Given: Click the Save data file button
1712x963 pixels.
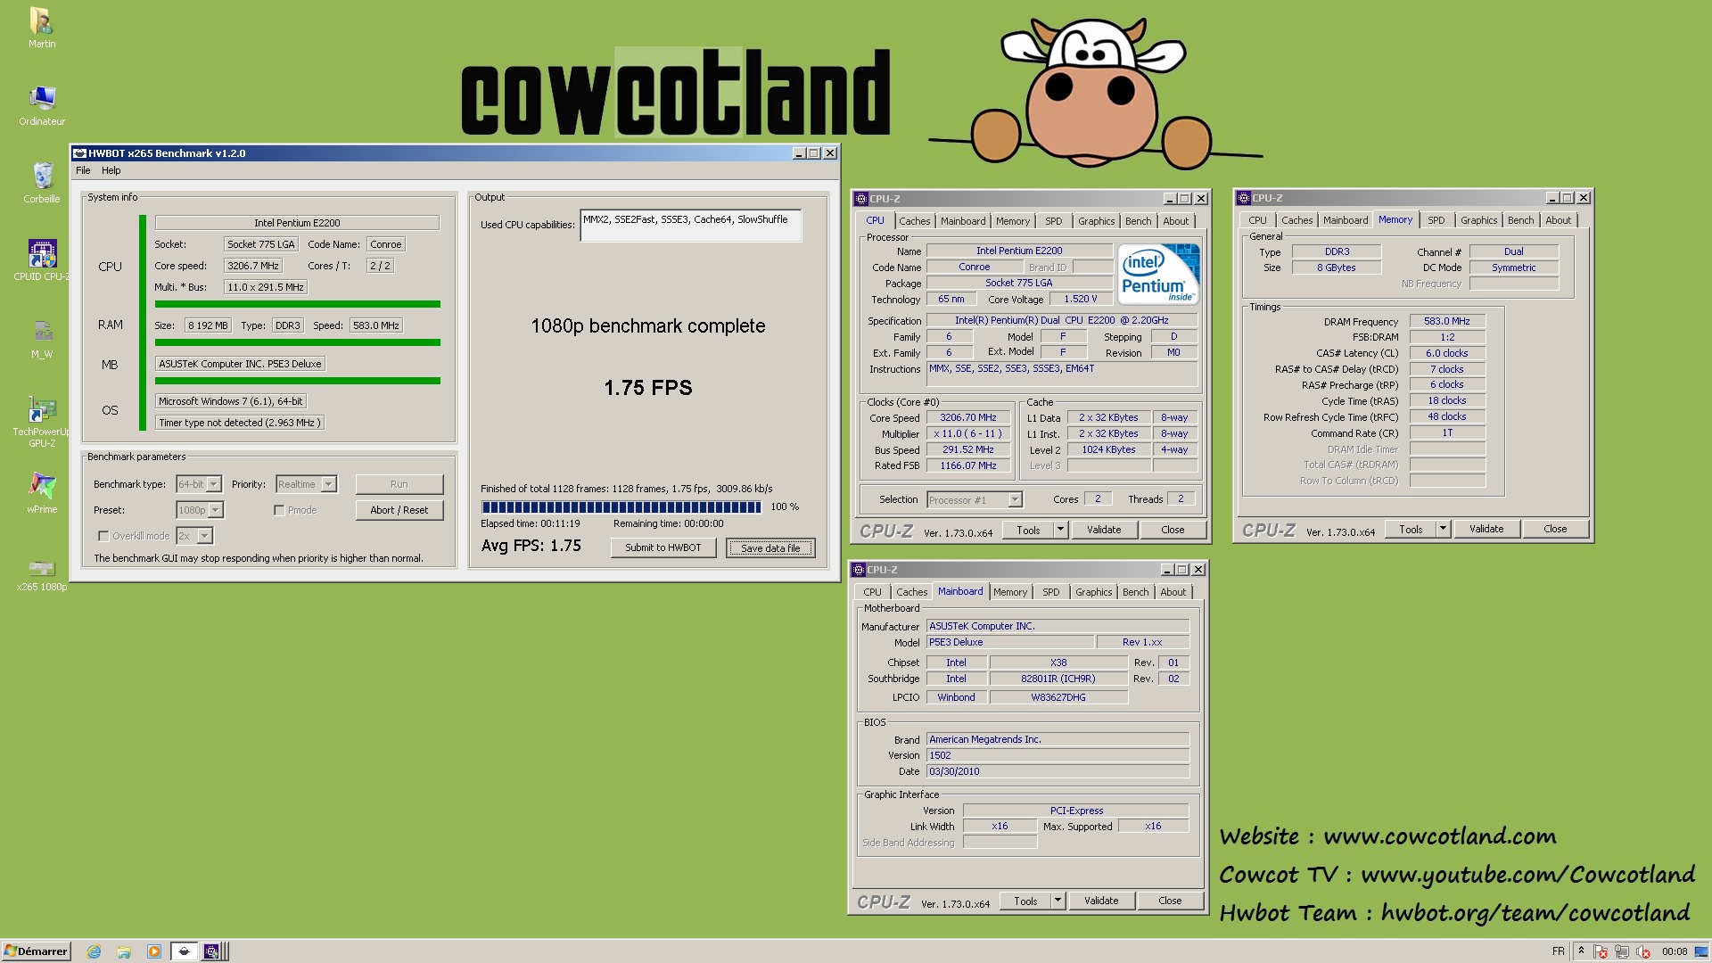Looking at the screenshot, I should [x=770, y=548].
